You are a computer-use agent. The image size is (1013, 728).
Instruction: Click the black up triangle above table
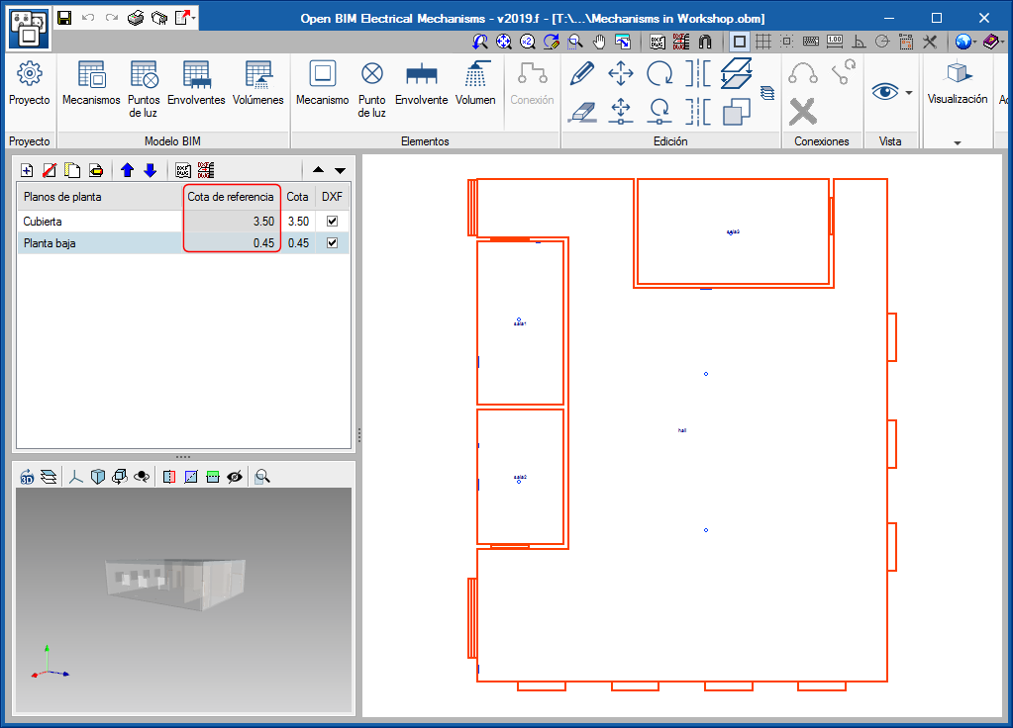(x=318, y=170)
